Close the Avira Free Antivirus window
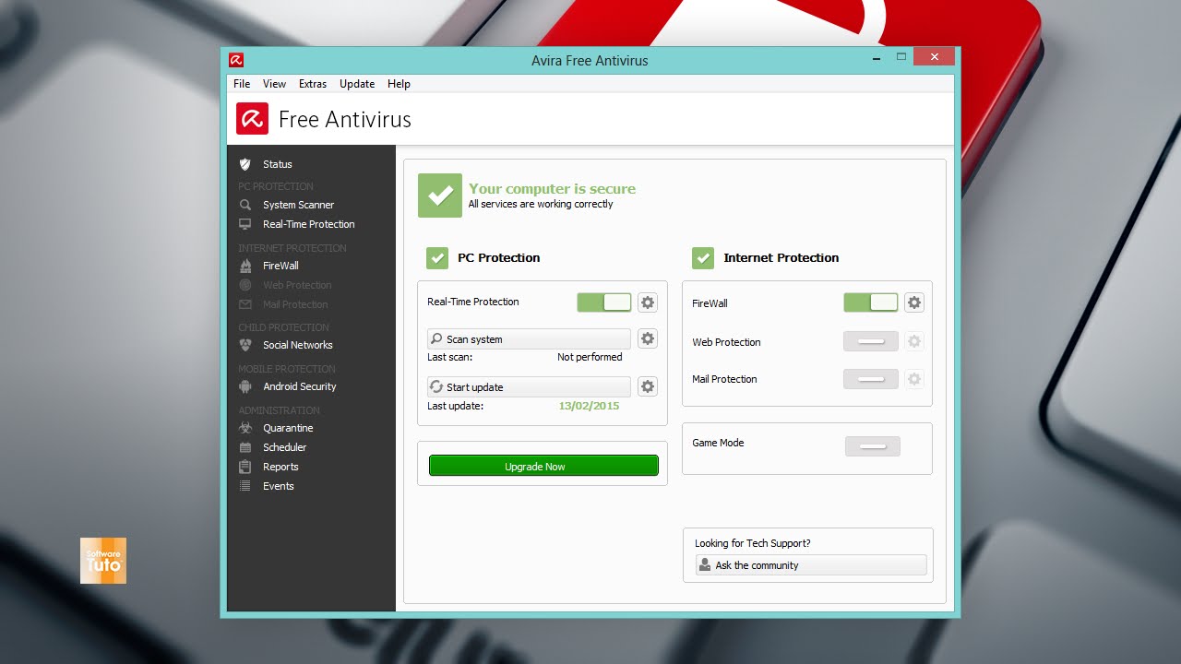 935,57
